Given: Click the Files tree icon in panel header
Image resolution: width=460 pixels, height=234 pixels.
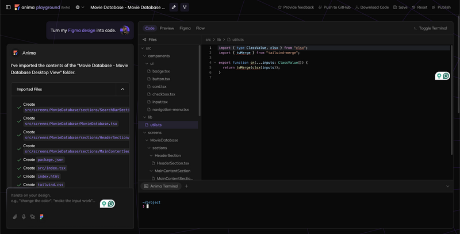Looking at the screenshot, I should click(x=144, y=40).
